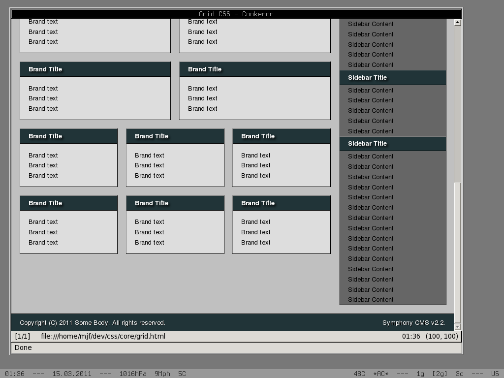
Task: Click the scrollbar up arrow
Action: [457, 22]
